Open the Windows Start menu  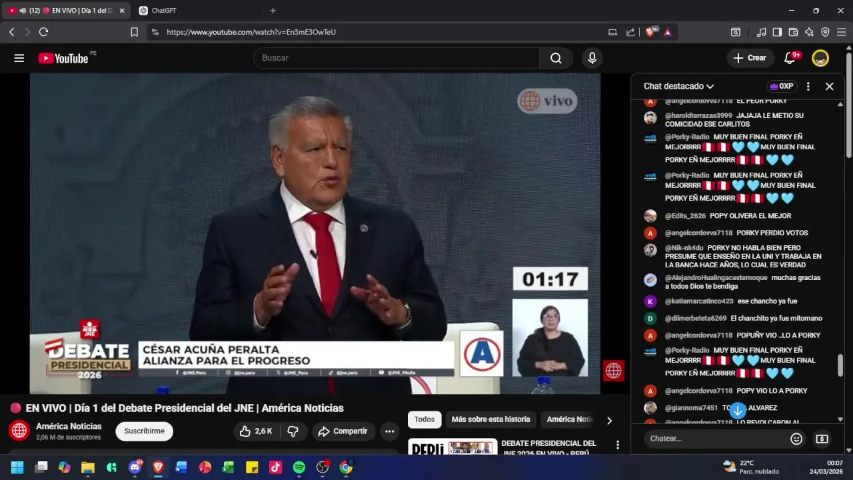point(17,467)
